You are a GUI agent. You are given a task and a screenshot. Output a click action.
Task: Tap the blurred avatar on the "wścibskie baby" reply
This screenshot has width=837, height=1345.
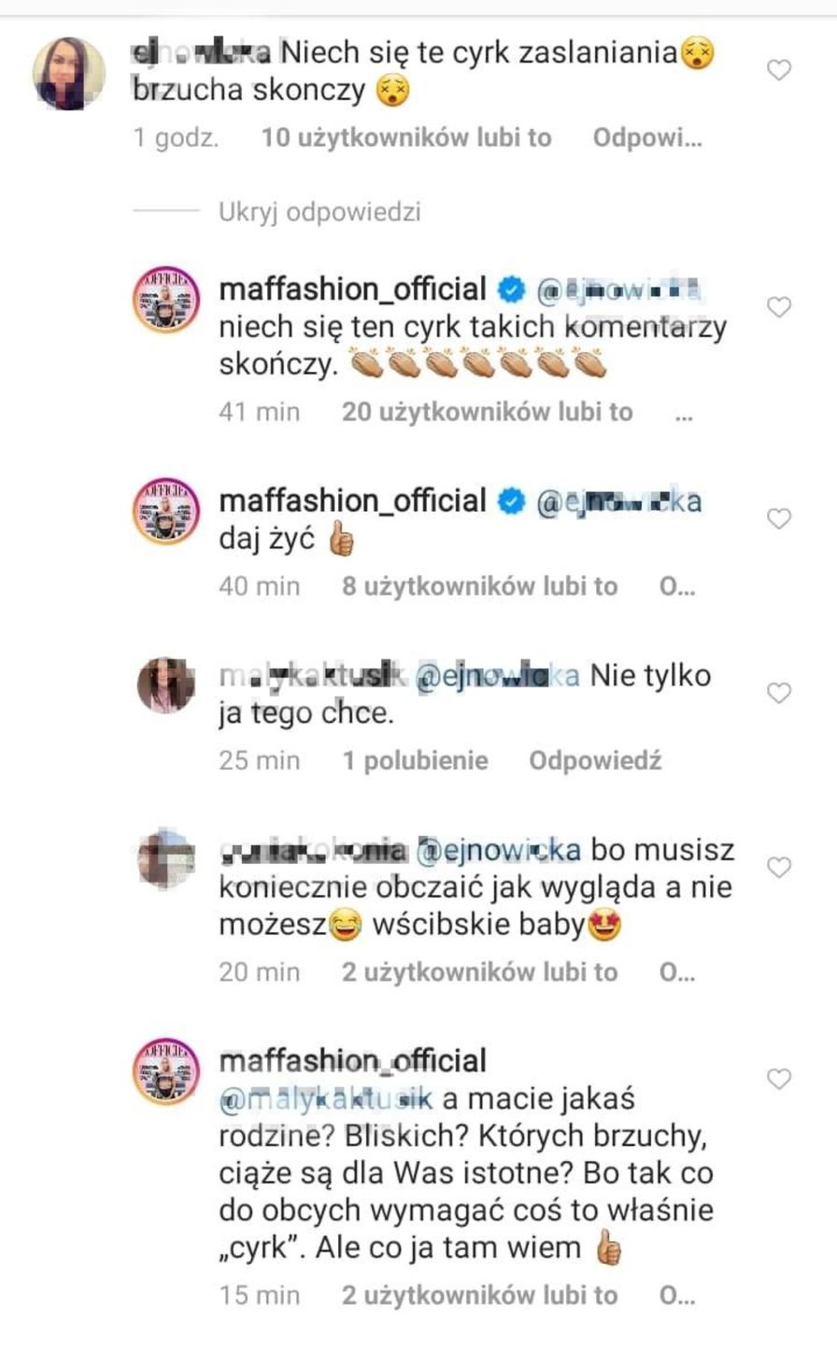165,858
